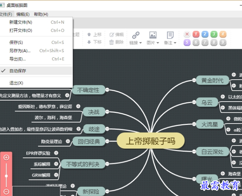242x196 pixels.
Task: Choose the gray priority 9 icon
Action: pyautogui.click(x=223, y=42)
